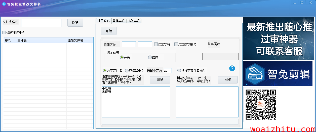Click 浏览 for 指定文件名
This screenshot has height=132, width=316.
point(228,80)
